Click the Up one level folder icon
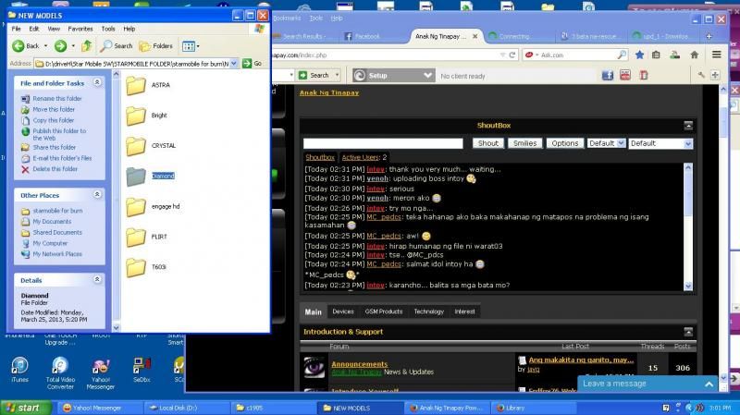Screen dimensions: 740x415 click(x=87, y=45)
